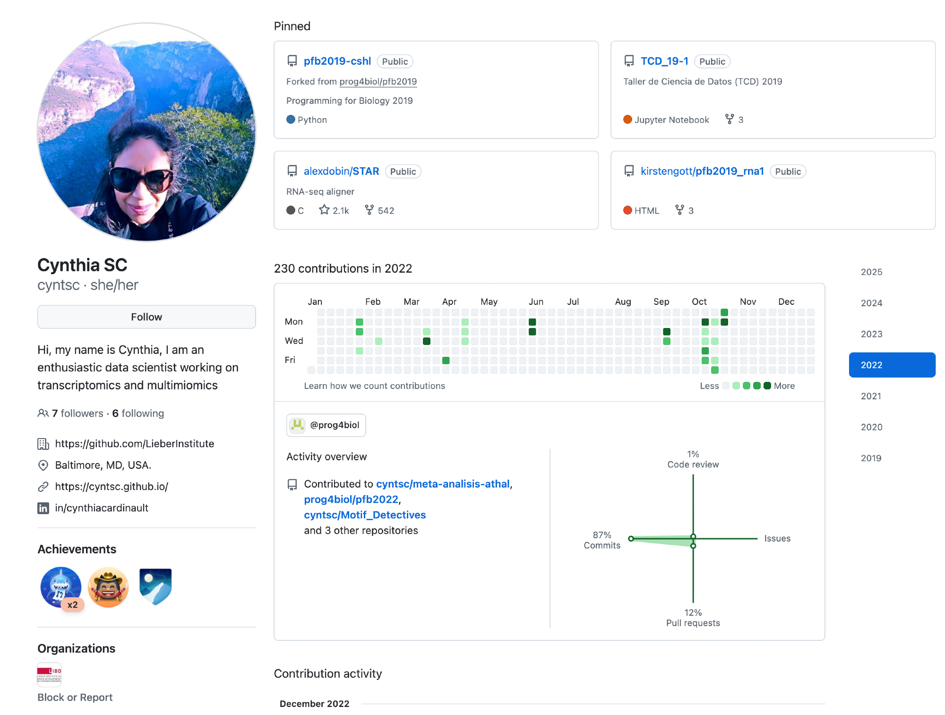945x715 pixels.
Task: Open the pfb2019-cshl repository link
Action: point(337,61)
